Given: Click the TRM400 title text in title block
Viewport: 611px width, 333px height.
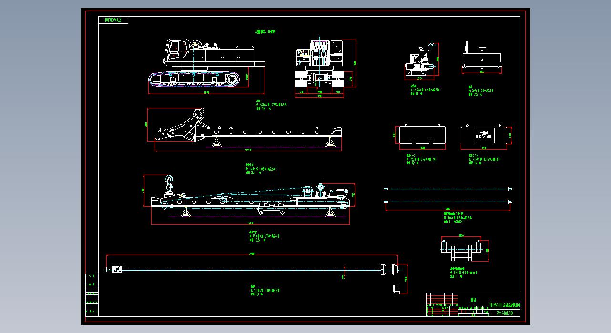Looking at the screenshot, I should (505, 305).
